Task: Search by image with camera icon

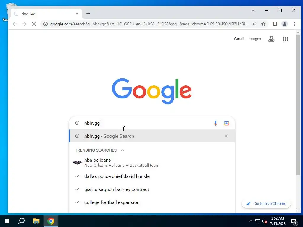Action: [226, 123]
